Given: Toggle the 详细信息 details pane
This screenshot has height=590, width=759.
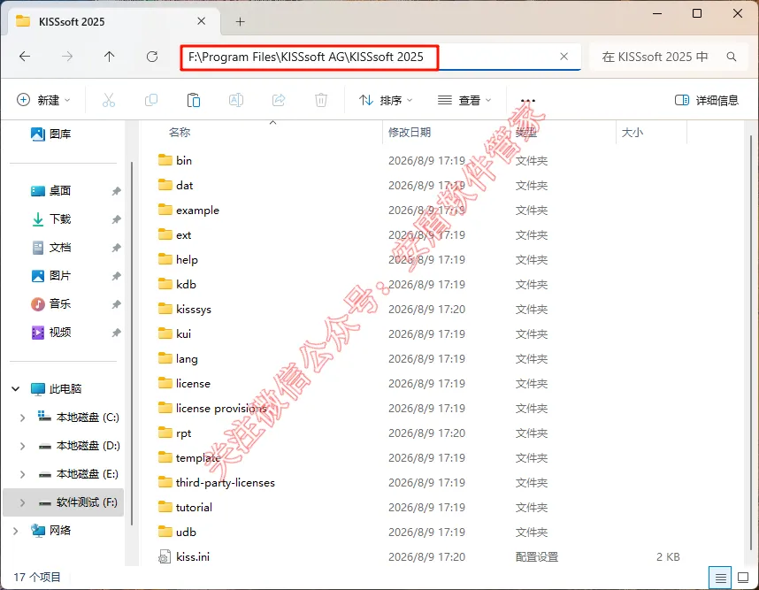Looking at the screenshot, I should click(x=706, y=100).
